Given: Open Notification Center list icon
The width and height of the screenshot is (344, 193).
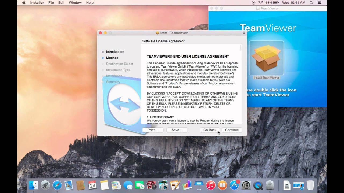Looking at the screenshot, I should pos(319,3).
